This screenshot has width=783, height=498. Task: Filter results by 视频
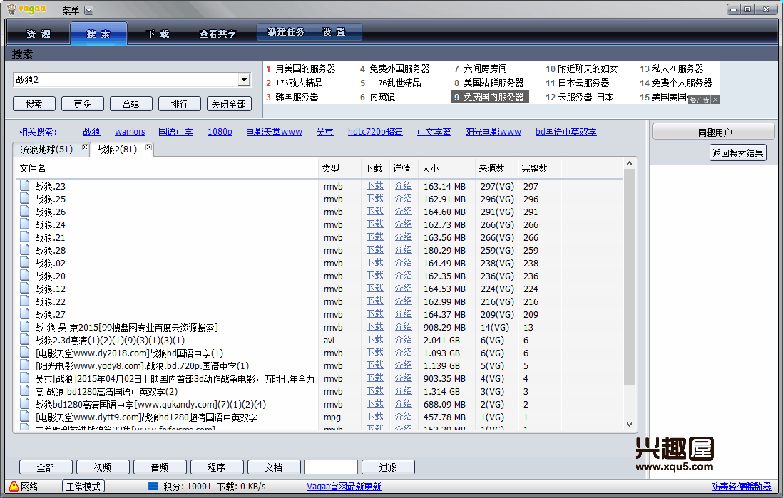pos(103,467)
